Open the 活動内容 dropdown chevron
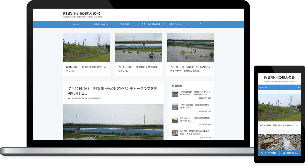This screenshot has height=167, width=305. pos(131,24)
